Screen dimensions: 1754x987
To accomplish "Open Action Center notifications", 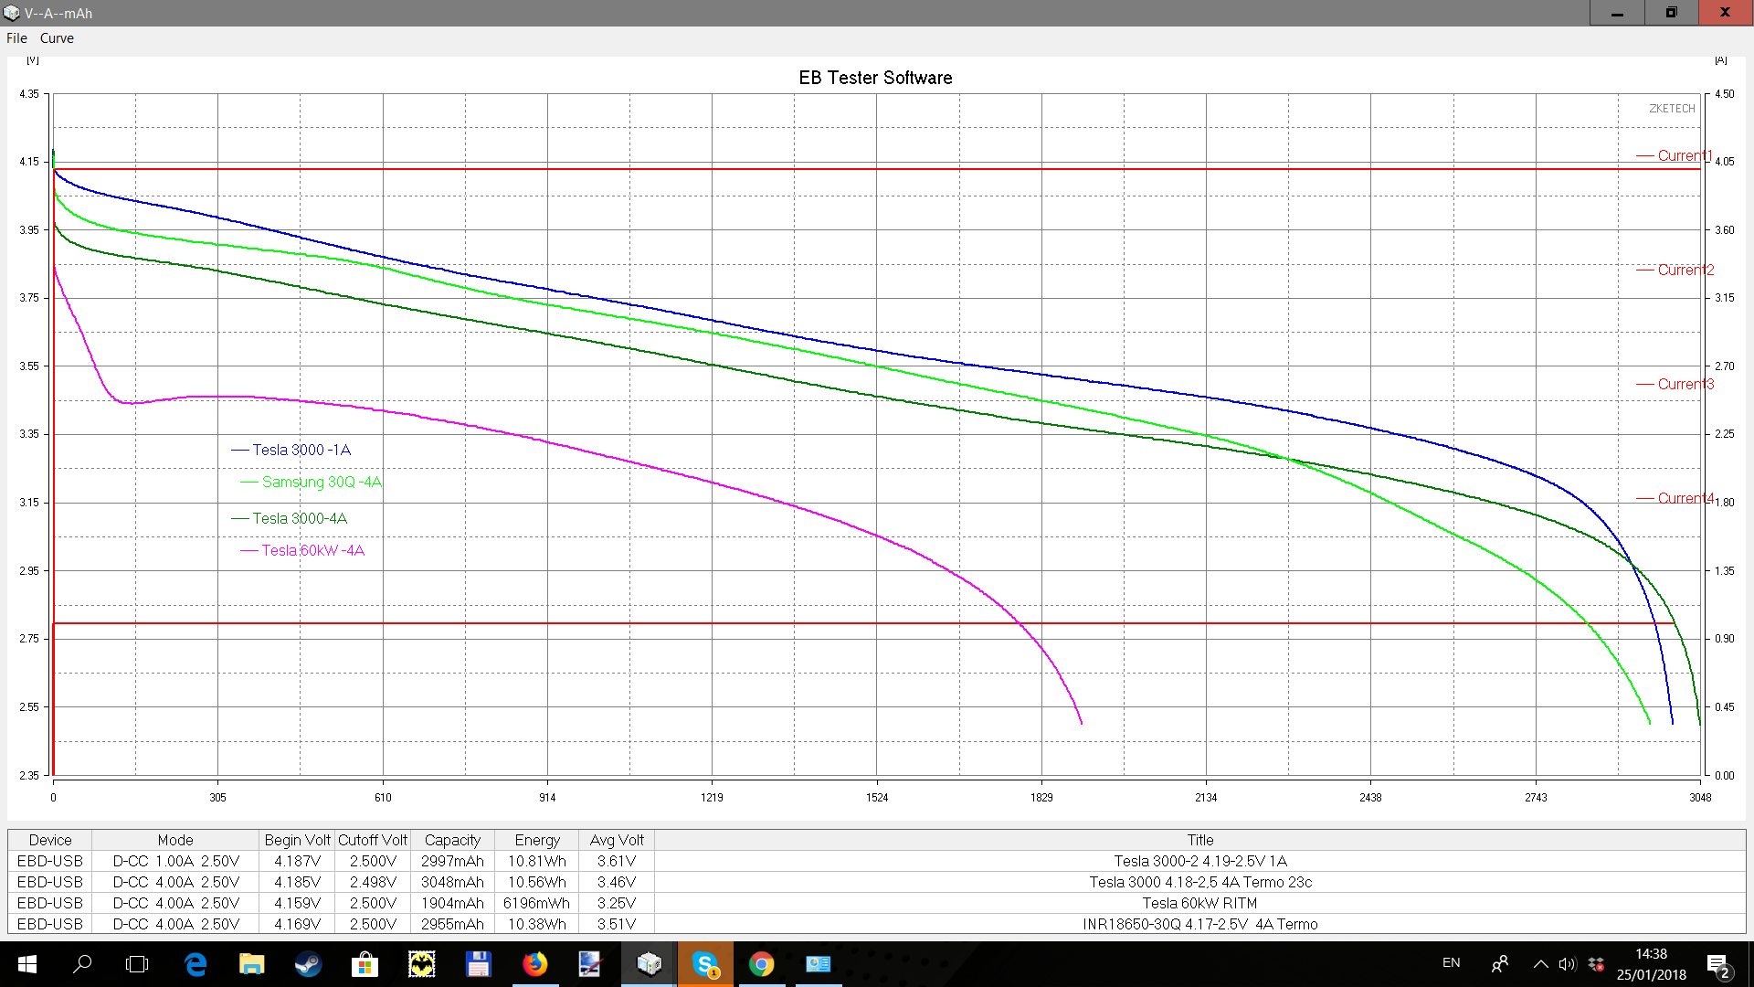I will tap(1717, 964).
